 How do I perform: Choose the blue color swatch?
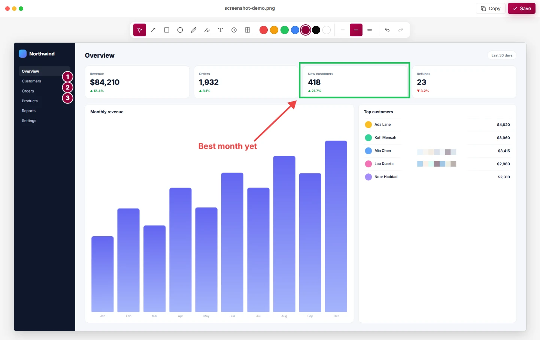tap(295, 30)
